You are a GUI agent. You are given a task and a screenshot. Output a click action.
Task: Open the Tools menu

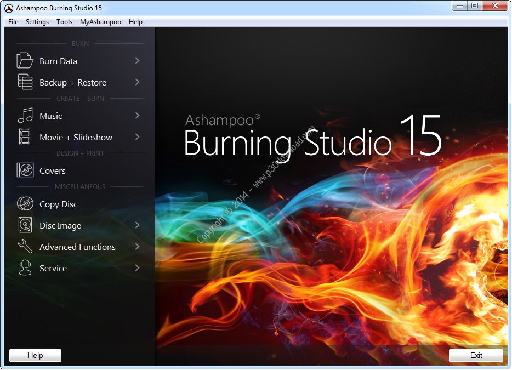(x=64, y=22)
